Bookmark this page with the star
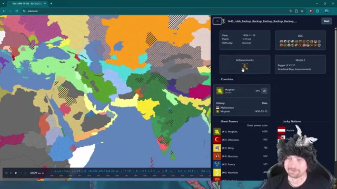 302,11
